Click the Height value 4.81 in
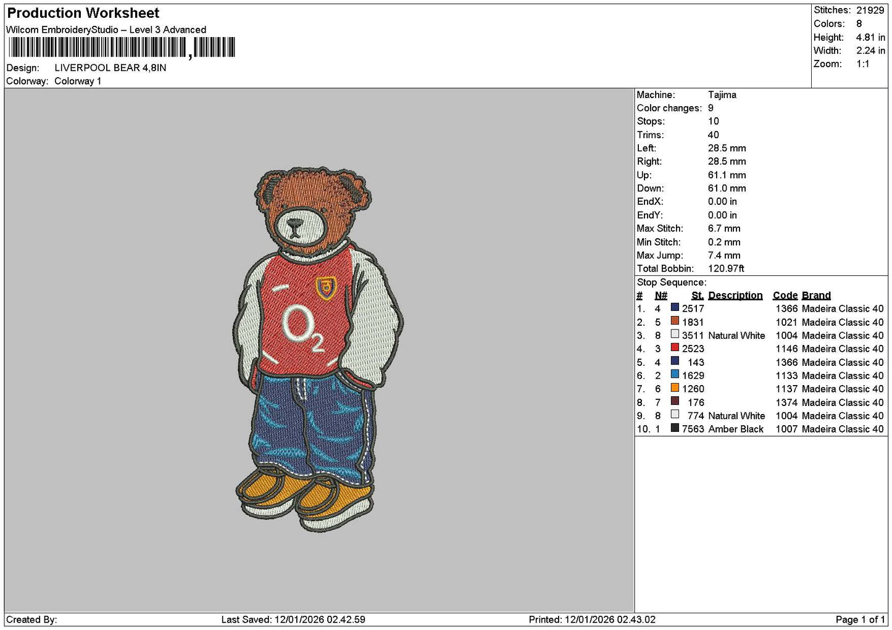Viewport: 892px width, 630px height. (x=870, y=38)
